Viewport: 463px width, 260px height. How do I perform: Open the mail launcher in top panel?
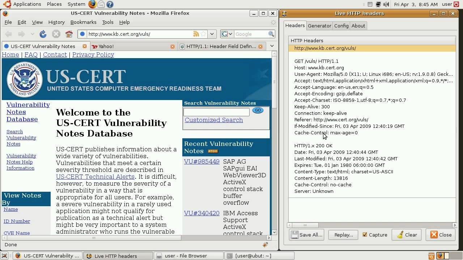point(101,4)
